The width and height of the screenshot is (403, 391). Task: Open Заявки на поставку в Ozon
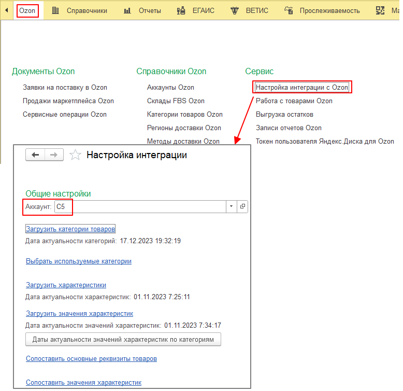65,88
